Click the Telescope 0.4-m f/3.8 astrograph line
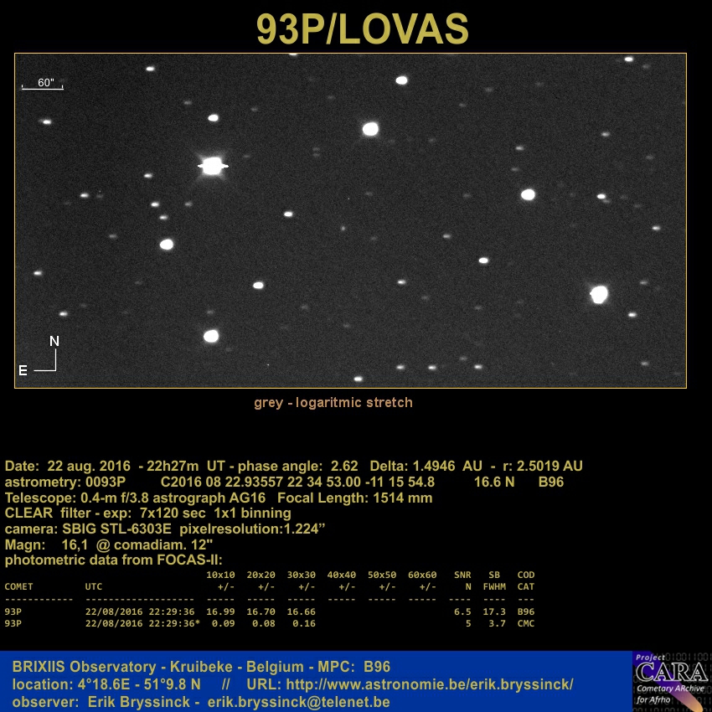 point(135,498)
